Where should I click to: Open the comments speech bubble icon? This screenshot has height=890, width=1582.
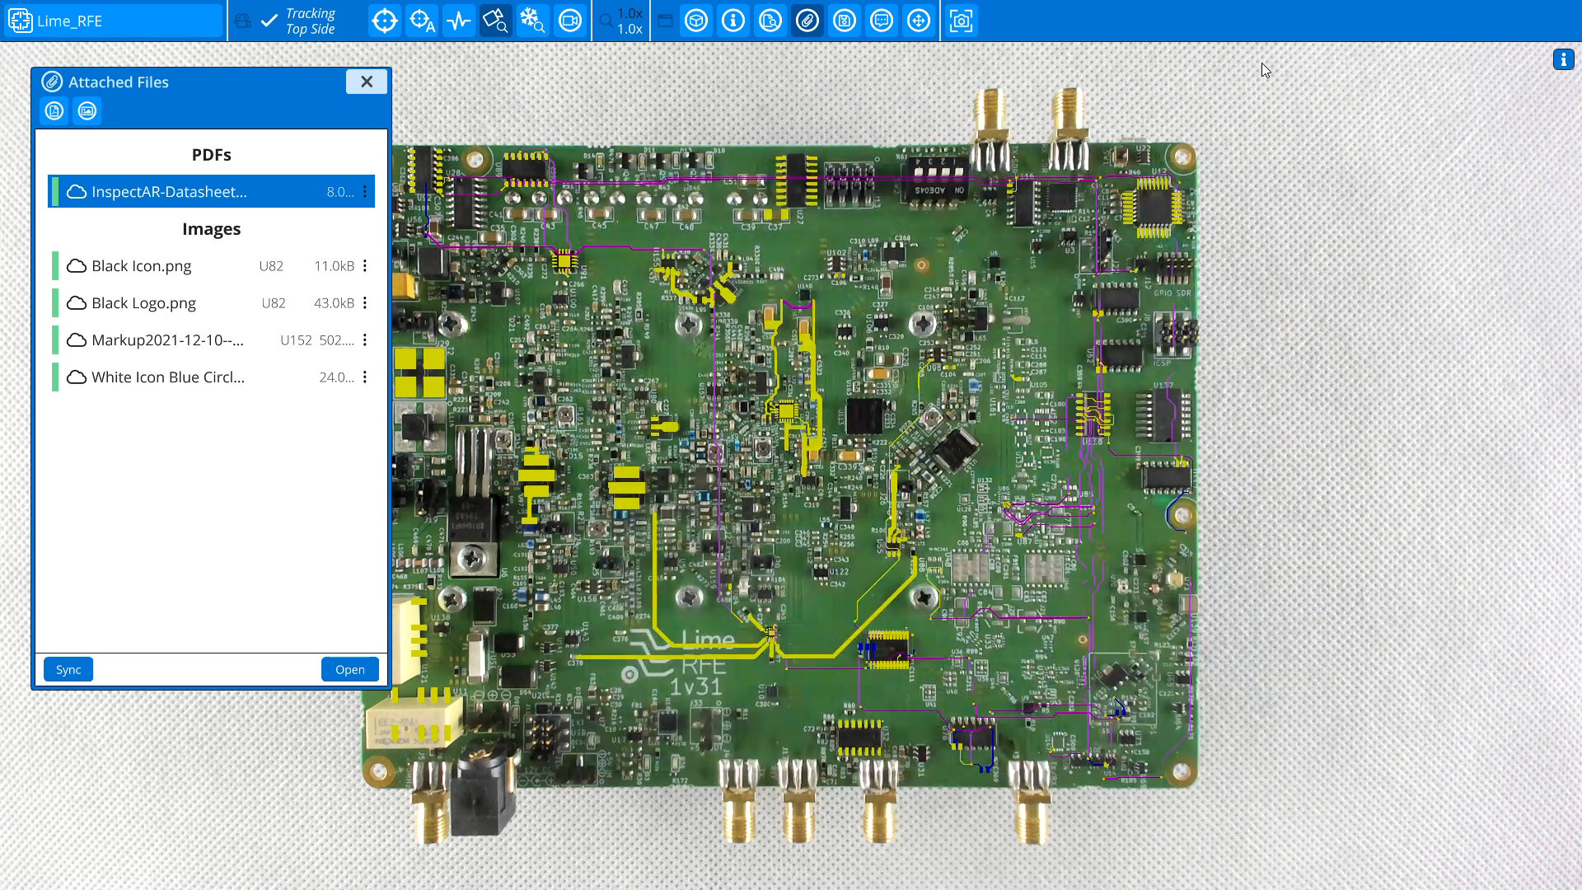click(882, 21)
